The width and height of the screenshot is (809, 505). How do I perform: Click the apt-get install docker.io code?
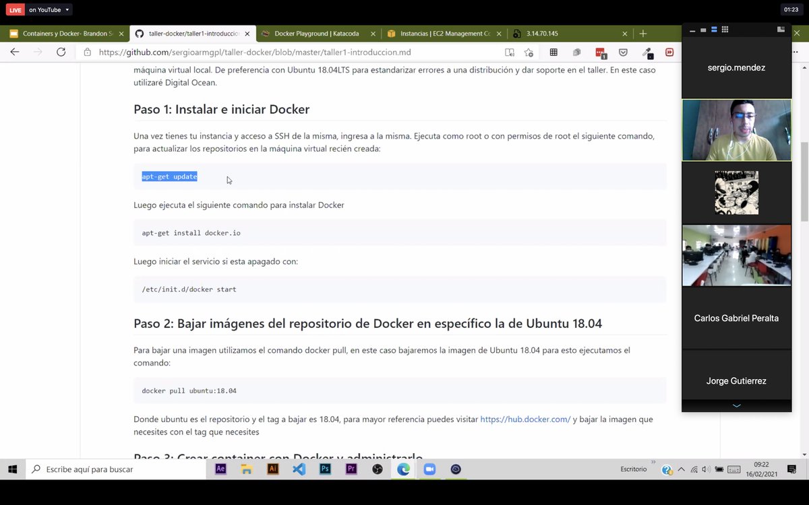(x=191, y=233)
